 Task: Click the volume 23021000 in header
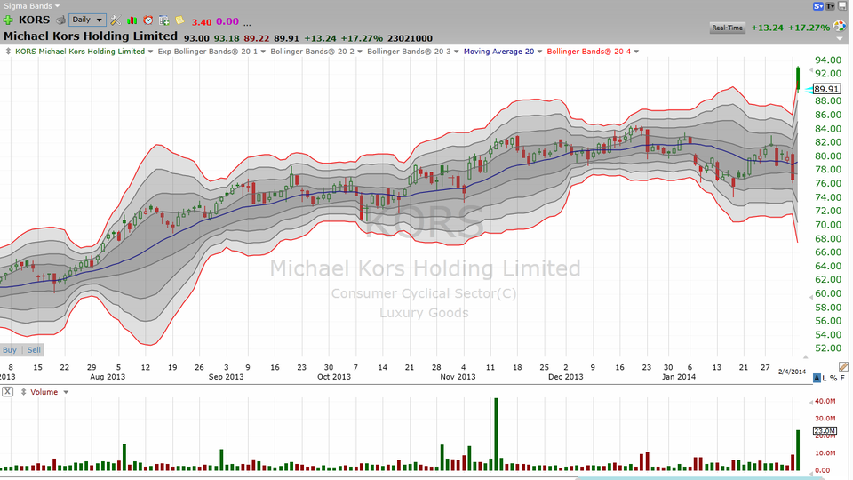[x=411, y=38]
